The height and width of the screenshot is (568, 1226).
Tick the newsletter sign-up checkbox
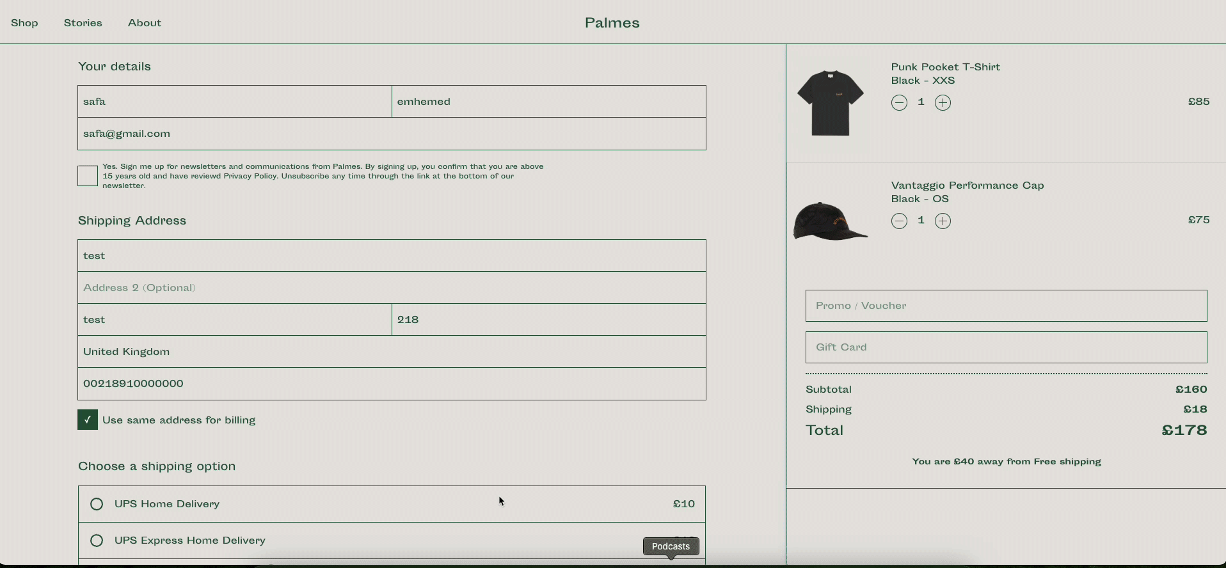pos(88,176)
